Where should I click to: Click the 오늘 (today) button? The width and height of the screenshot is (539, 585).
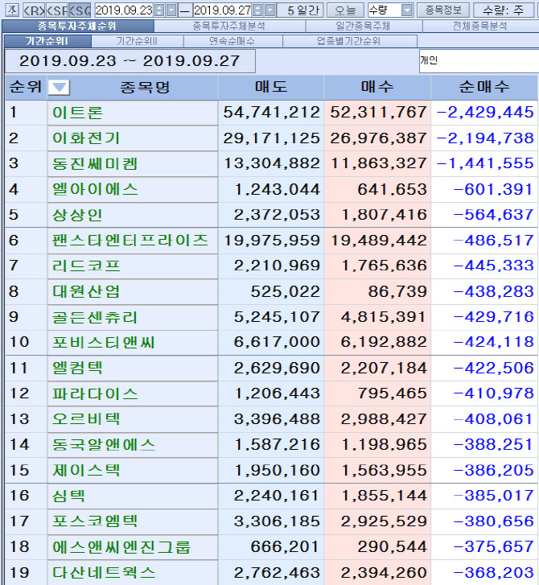click(345, 10)
